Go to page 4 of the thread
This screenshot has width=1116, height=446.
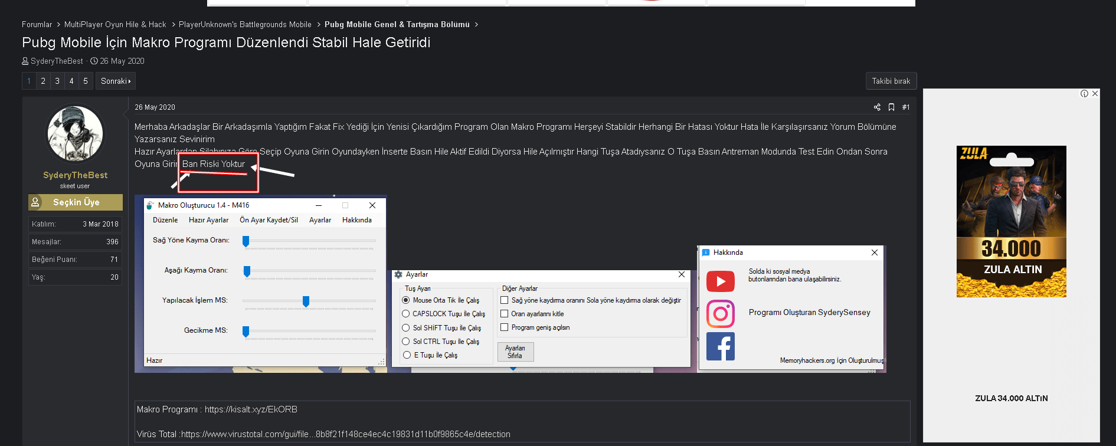click(x=71, y=81)
